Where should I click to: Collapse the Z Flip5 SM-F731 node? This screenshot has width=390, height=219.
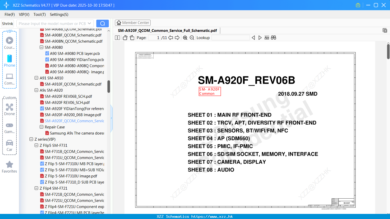36,145
